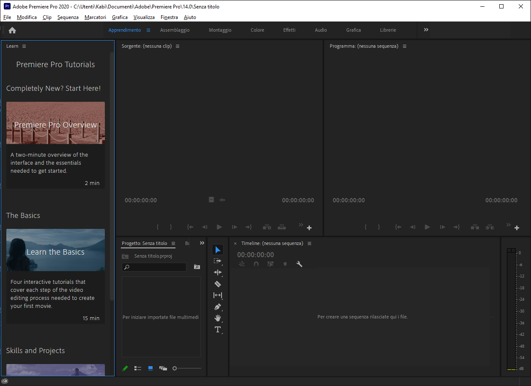Open the Program panel menu

tap(405, 46)
